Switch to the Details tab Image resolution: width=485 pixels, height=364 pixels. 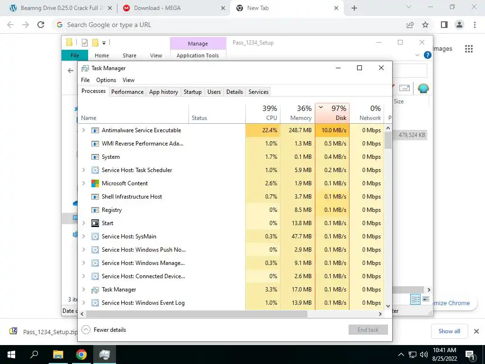234,92
